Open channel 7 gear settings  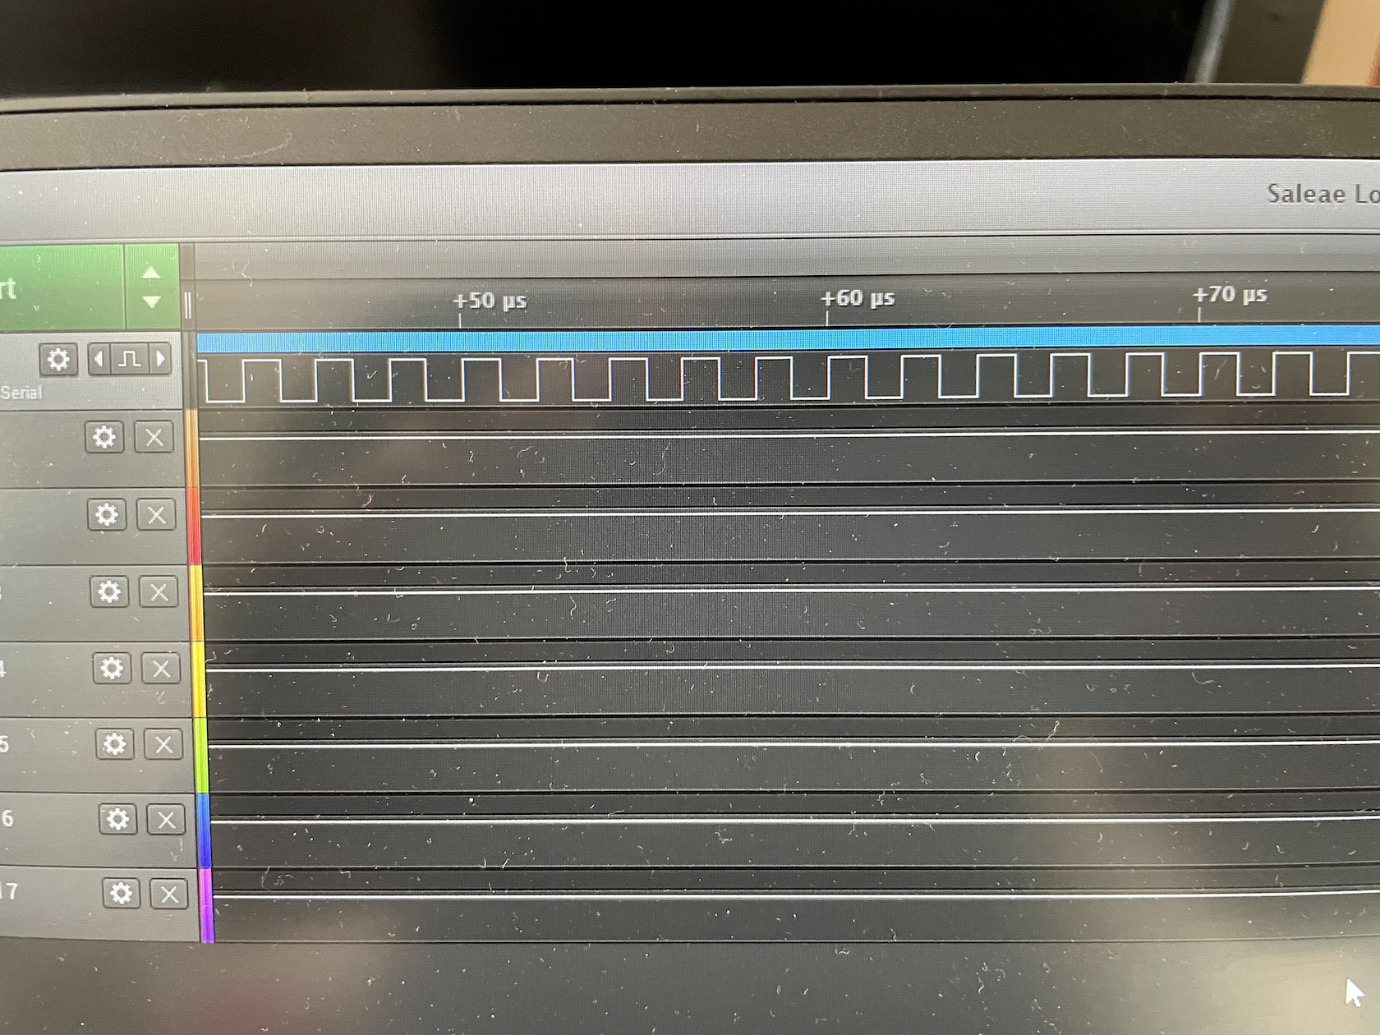pos(121,894)
